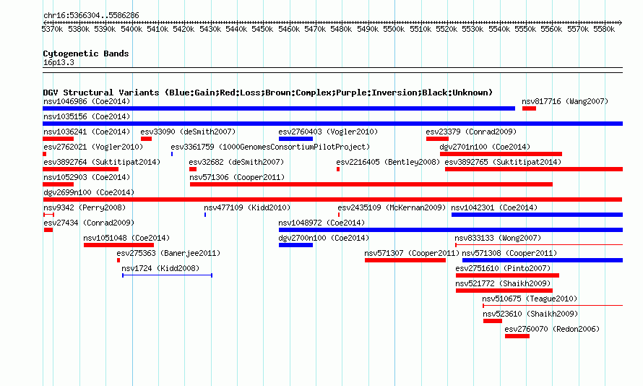Image resolution: width=643 pixels, height=386 pixels.
Task: Click esv2216405 (Bentley2008) label
Action: pos(388,162)
